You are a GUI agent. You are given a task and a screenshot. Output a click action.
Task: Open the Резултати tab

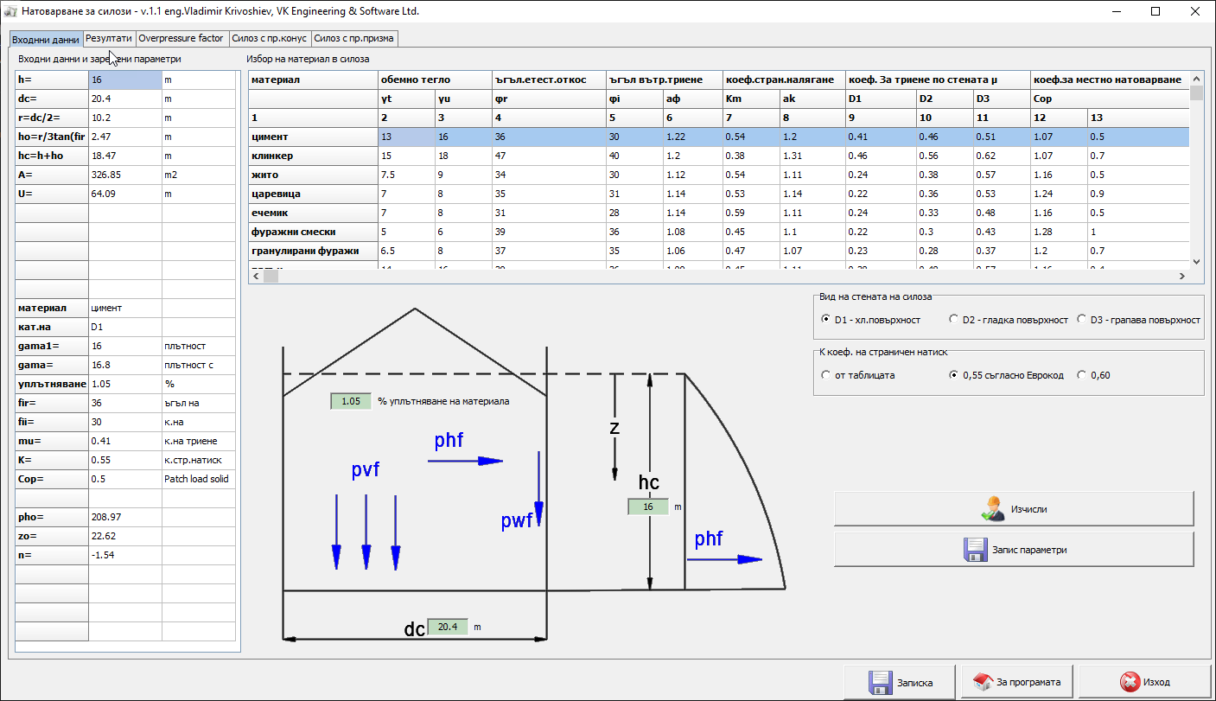(108, 39)
